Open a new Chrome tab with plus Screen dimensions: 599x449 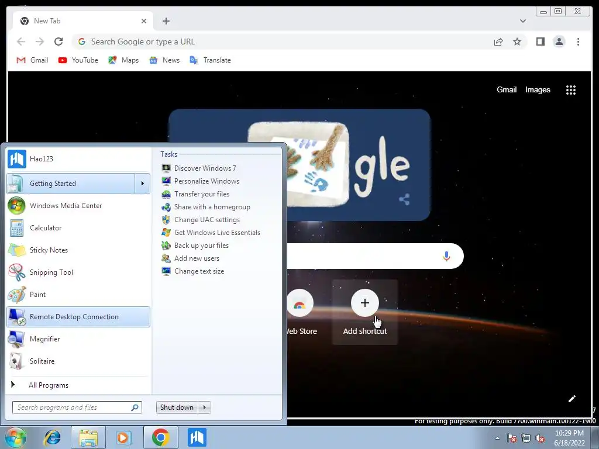coord(166,21)
